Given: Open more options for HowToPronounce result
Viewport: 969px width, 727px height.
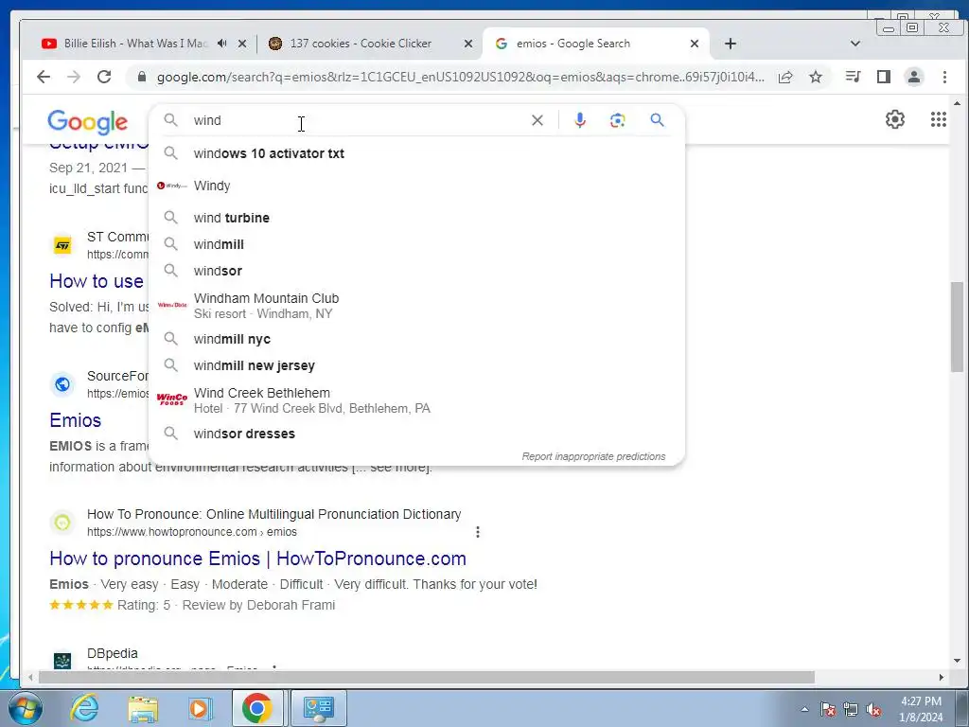Looking at the screenshot, I should [478, 532].
